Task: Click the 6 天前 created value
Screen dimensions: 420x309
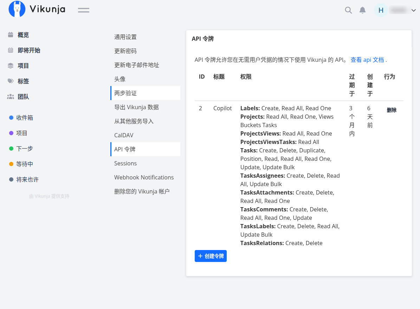Action: coord(370,117)
